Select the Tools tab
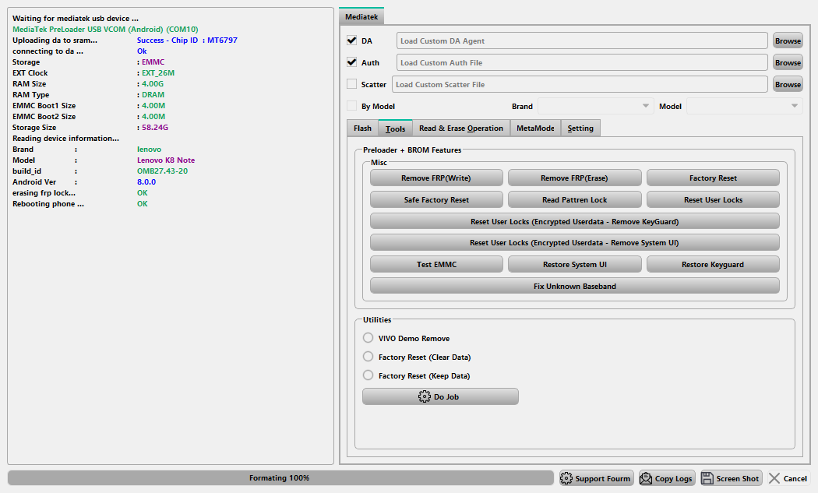 coord(396,129)
